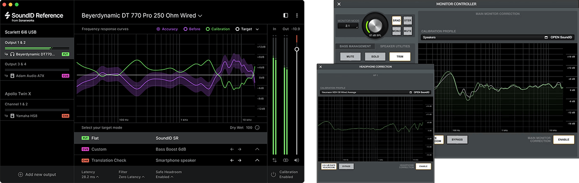Collapse the Translation Check chevron
The height and width of the screenshot is (183, 579).
pyautogui.click(x=257, y=160)
